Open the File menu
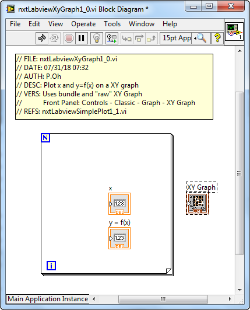250x310 pixels. pyautogui.click(x=15, y=24)
